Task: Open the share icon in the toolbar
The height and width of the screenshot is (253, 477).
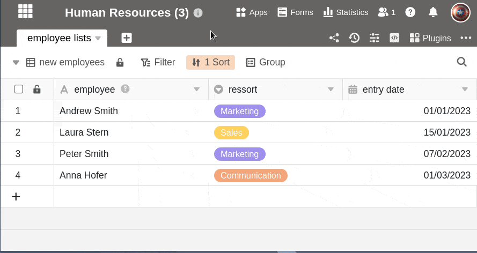Action: [x=334, y=38]
